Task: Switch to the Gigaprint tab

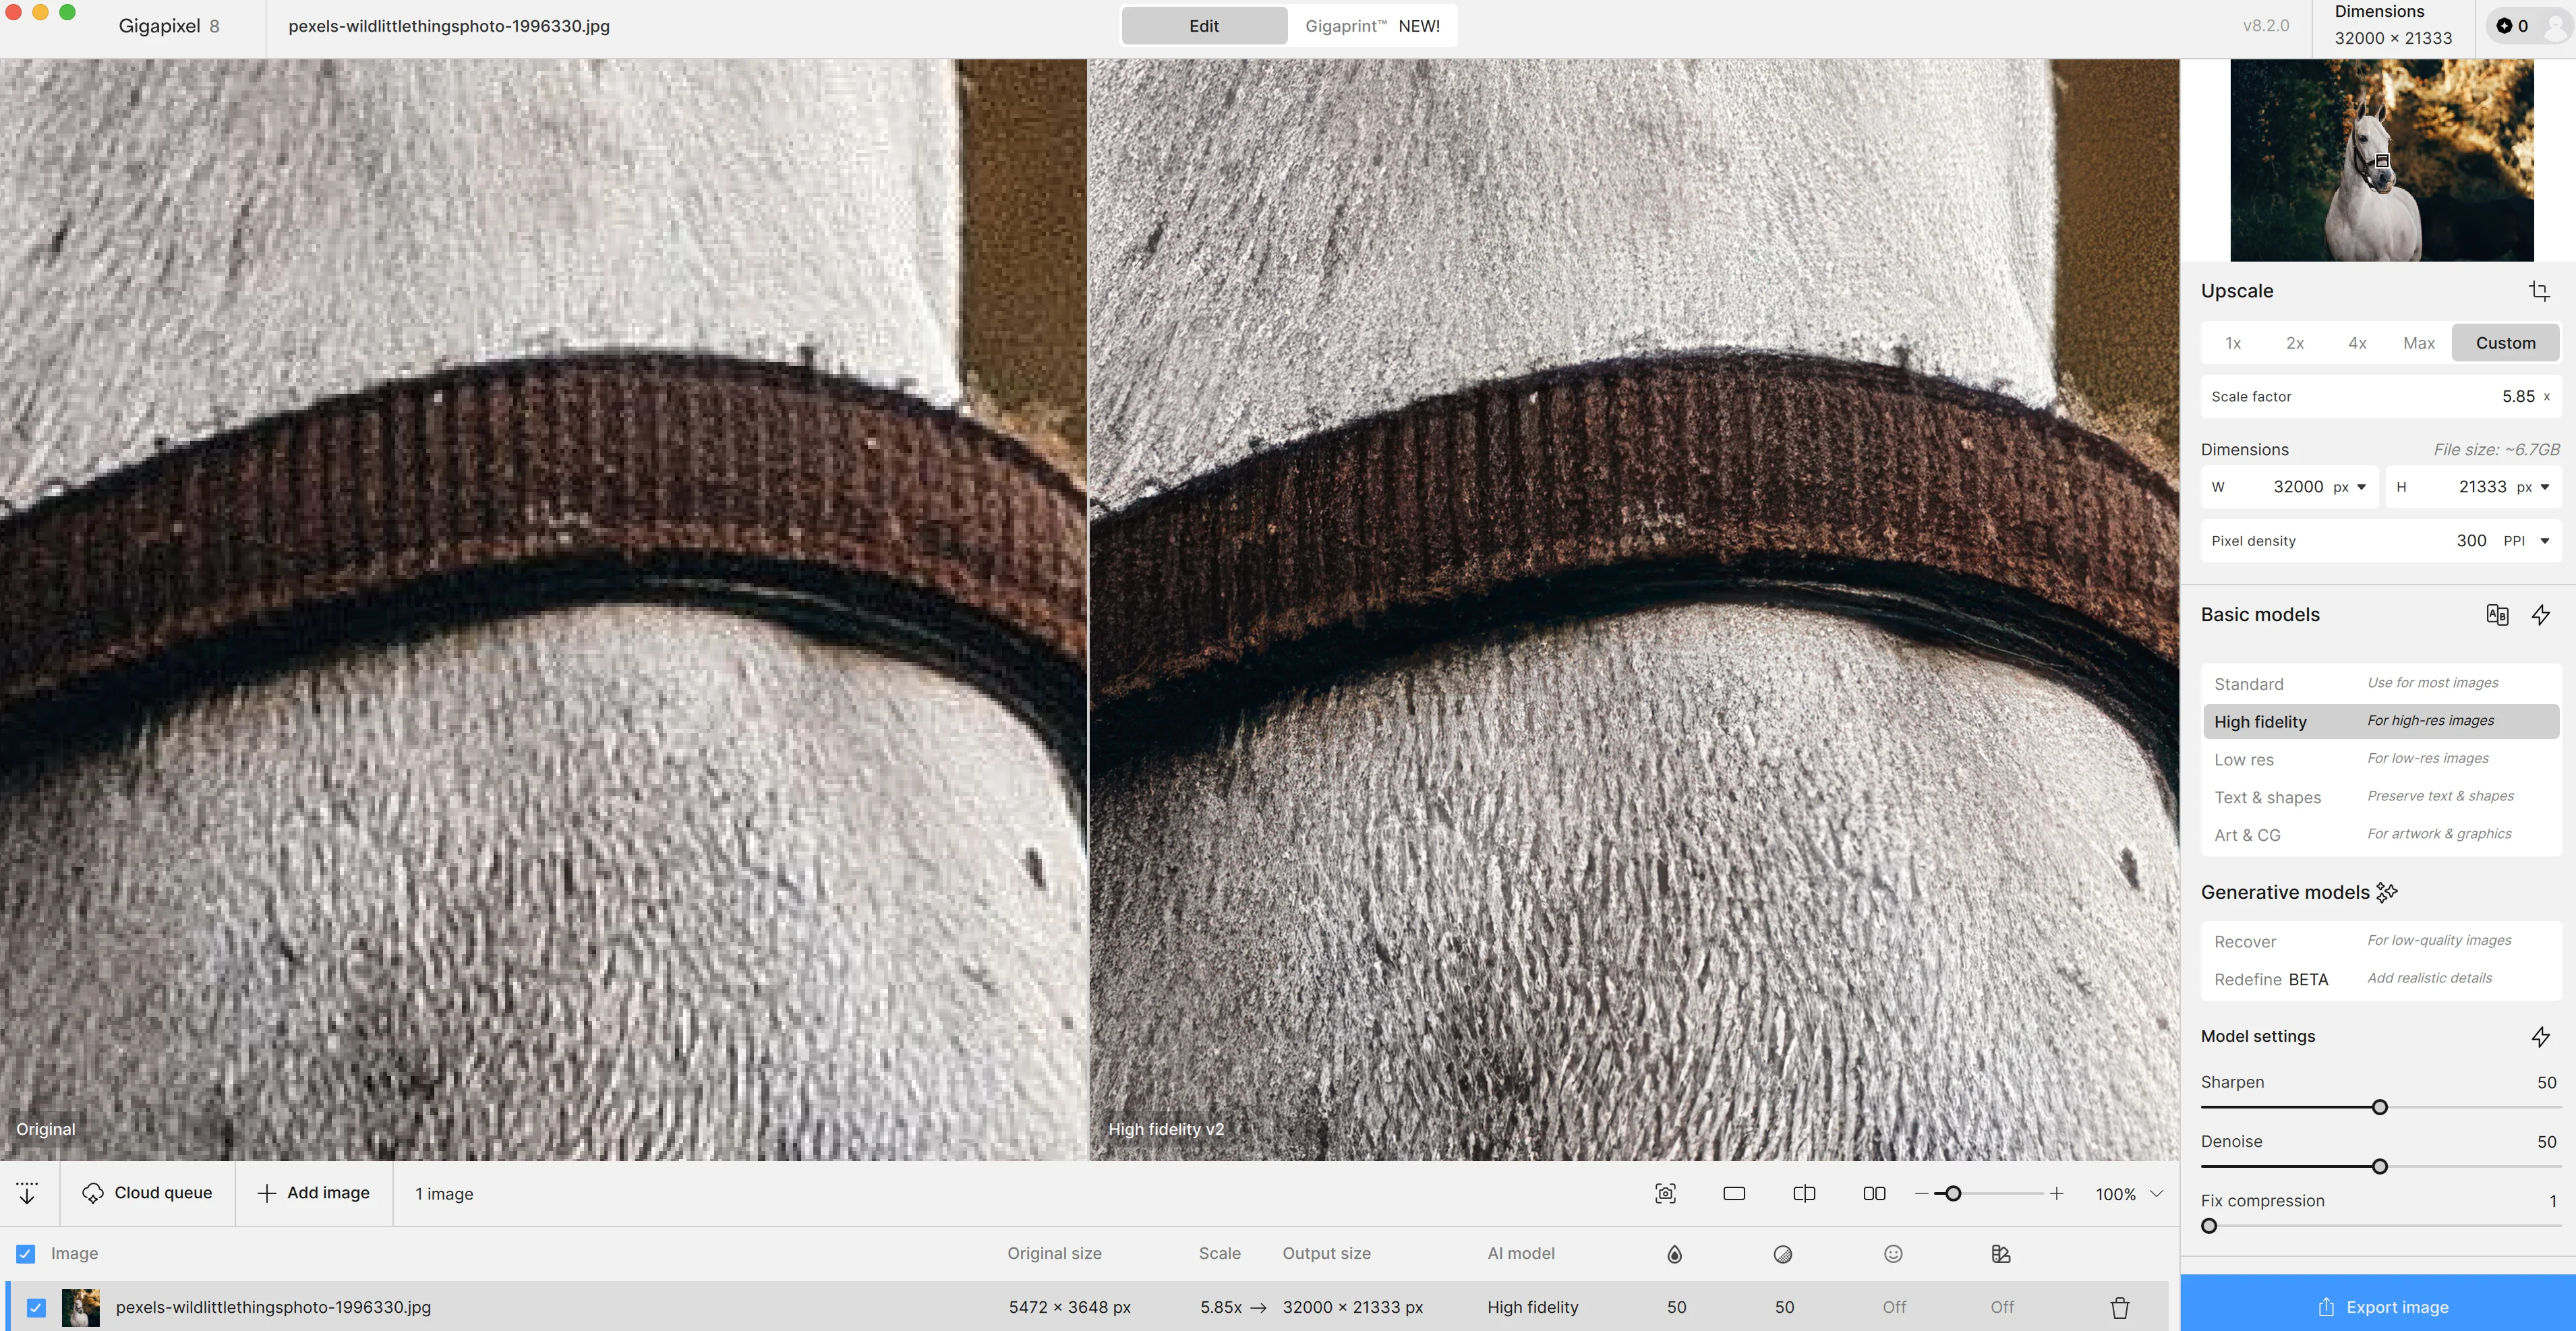Action: click(1371, 26)
